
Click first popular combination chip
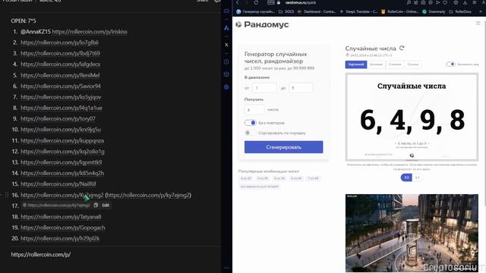[x=246, y=178]
